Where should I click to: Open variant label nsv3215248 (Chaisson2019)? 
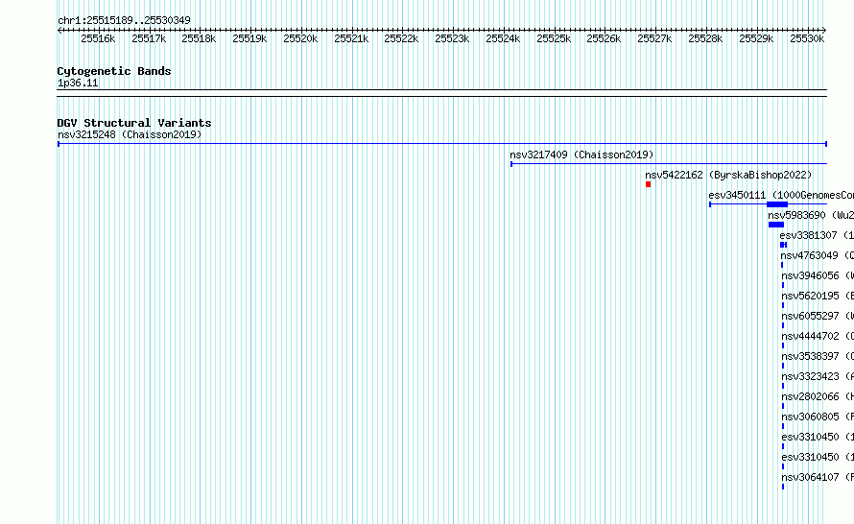click(130, 134)
